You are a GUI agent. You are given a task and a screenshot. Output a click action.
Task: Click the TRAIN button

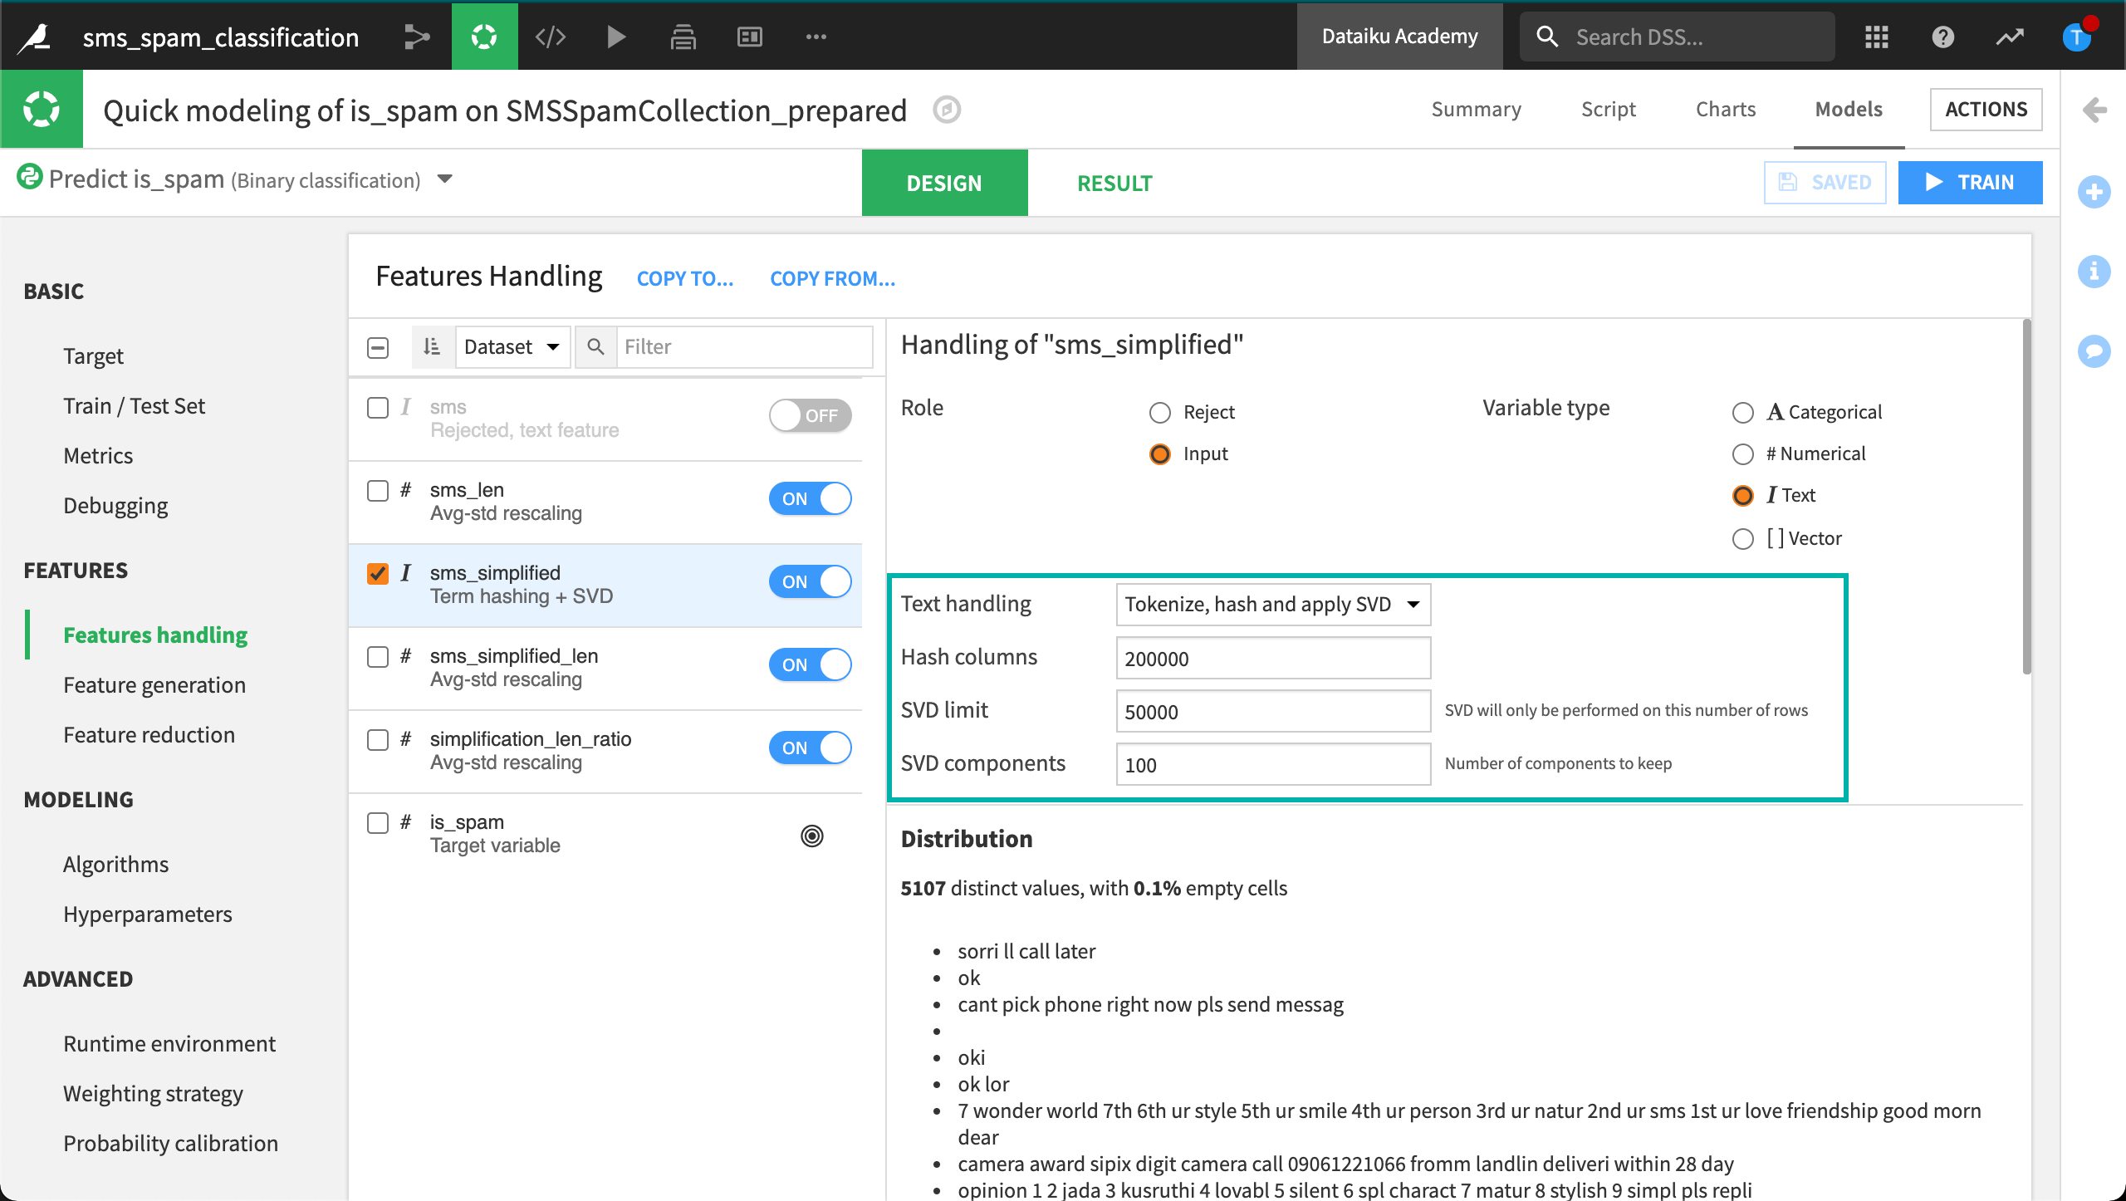point(1970,182)
